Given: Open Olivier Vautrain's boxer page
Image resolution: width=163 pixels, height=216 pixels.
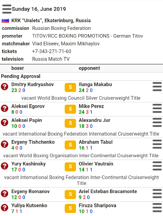Looking at the screenshot, I should point(96,164).
